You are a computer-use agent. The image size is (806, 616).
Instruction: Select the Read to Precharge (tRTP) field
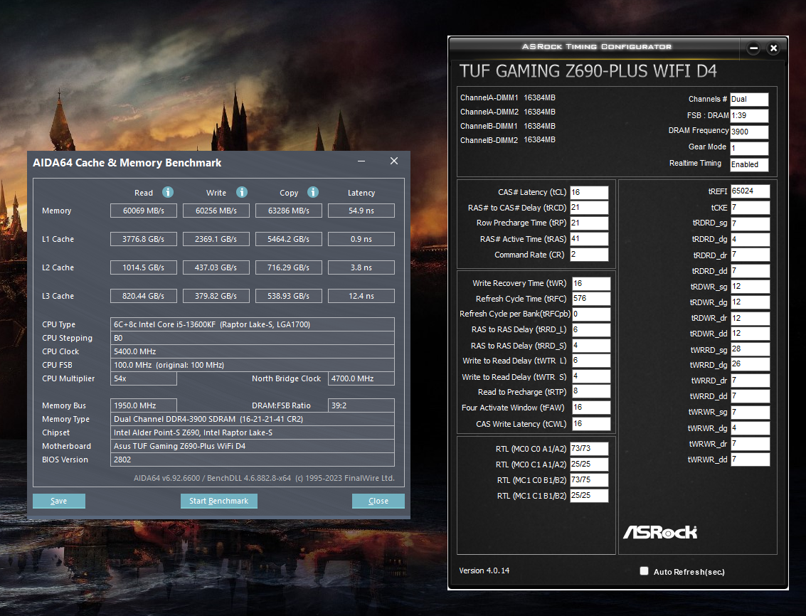tap(591, 391)
